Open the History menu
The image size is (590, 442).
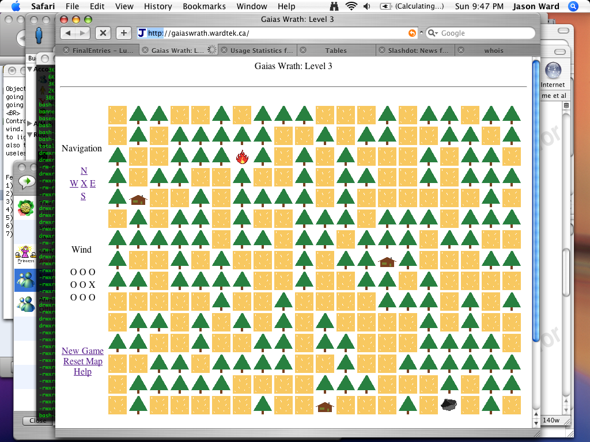[158, 6]
